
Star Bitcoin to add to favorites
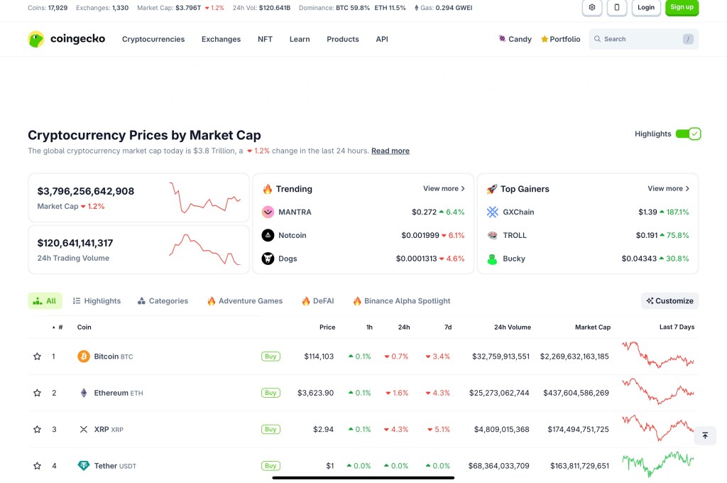click(37, 357)
